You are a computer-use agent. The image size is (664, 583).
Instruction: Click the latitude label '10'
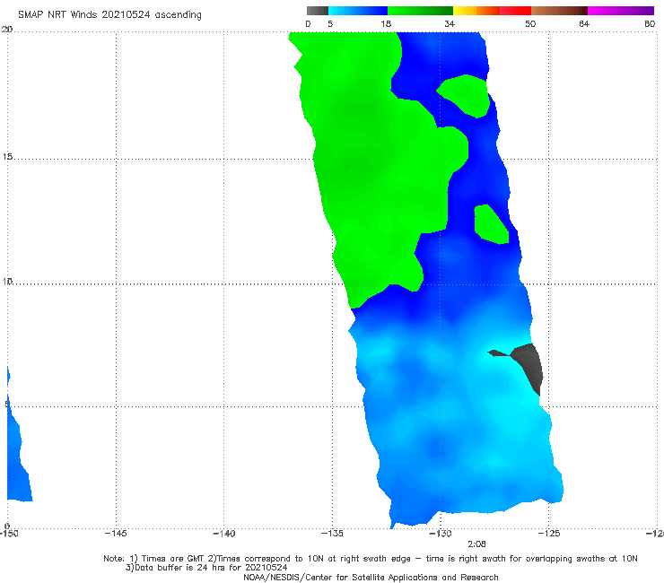tap(7, 281)
